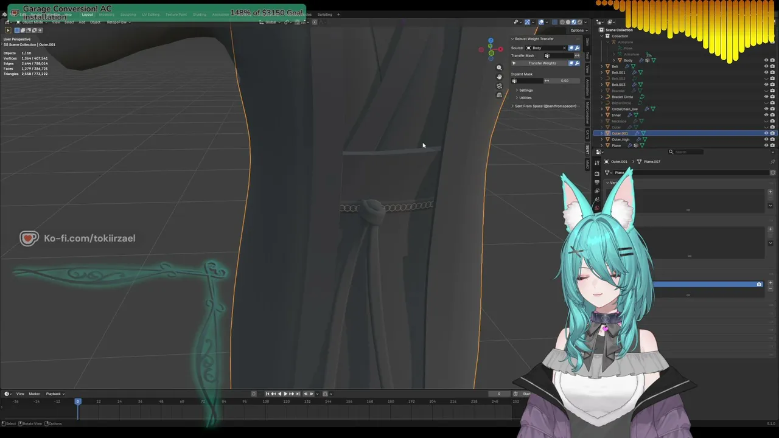This screenshot has width=779, height=438.
Task: Open the timeline View menu
Action: [20, 394]
